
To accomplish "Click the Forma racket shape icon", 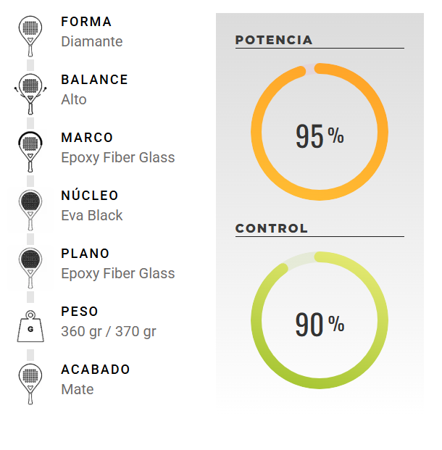I will point(30,36).
